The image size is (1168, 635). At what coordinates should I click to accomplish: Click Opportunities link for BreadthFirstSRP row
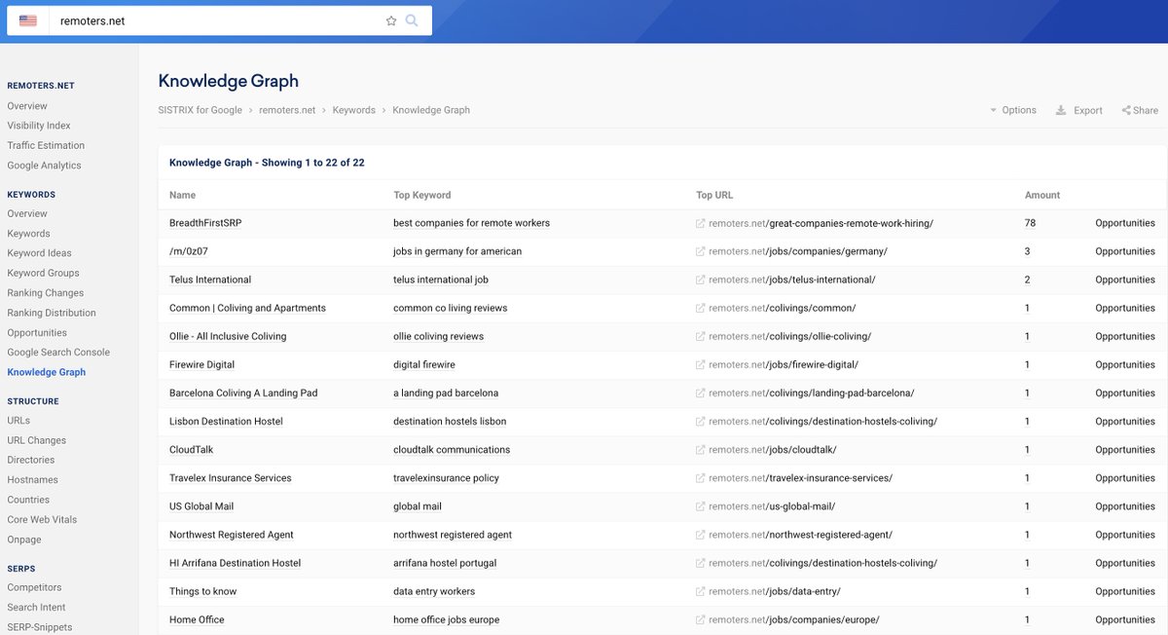[x=1125, y=223]
